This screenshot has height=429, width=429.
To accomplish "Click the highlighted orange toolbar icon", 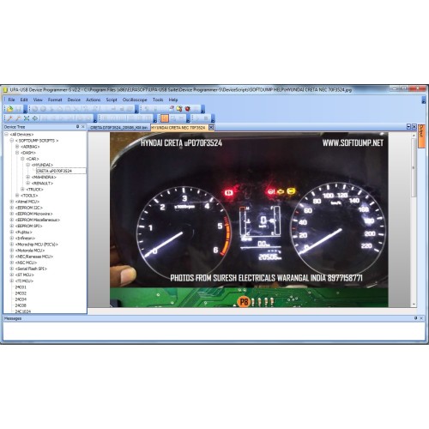I will point(165,118).
